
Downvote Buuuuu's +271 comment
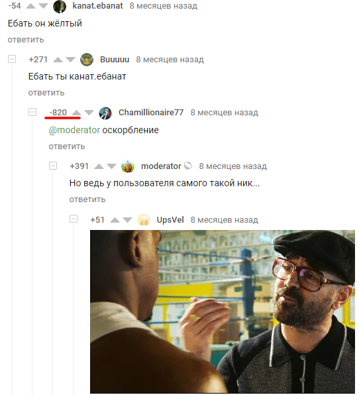pyautogui.click(x=70, y=60)
